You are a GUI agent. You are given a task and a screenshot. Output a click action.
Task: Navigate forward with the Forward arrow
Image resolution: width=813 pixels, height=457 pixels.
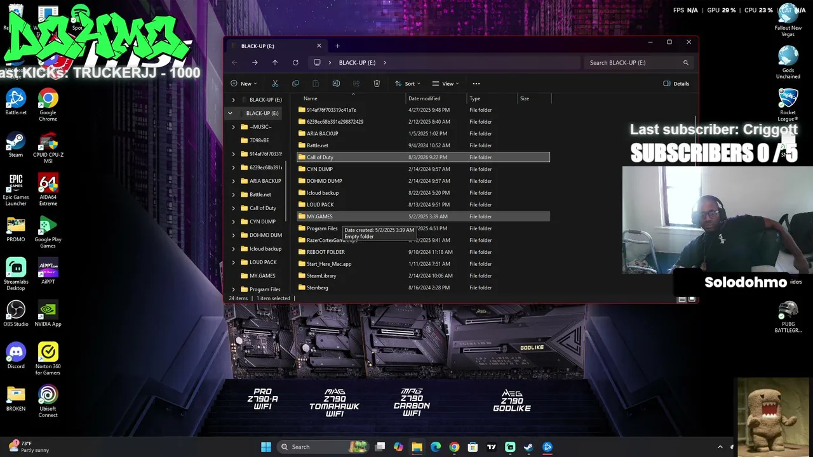[x=255, y=62]
